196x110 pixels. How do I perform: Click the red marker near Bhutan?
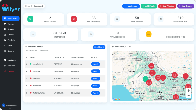[186, 76]
